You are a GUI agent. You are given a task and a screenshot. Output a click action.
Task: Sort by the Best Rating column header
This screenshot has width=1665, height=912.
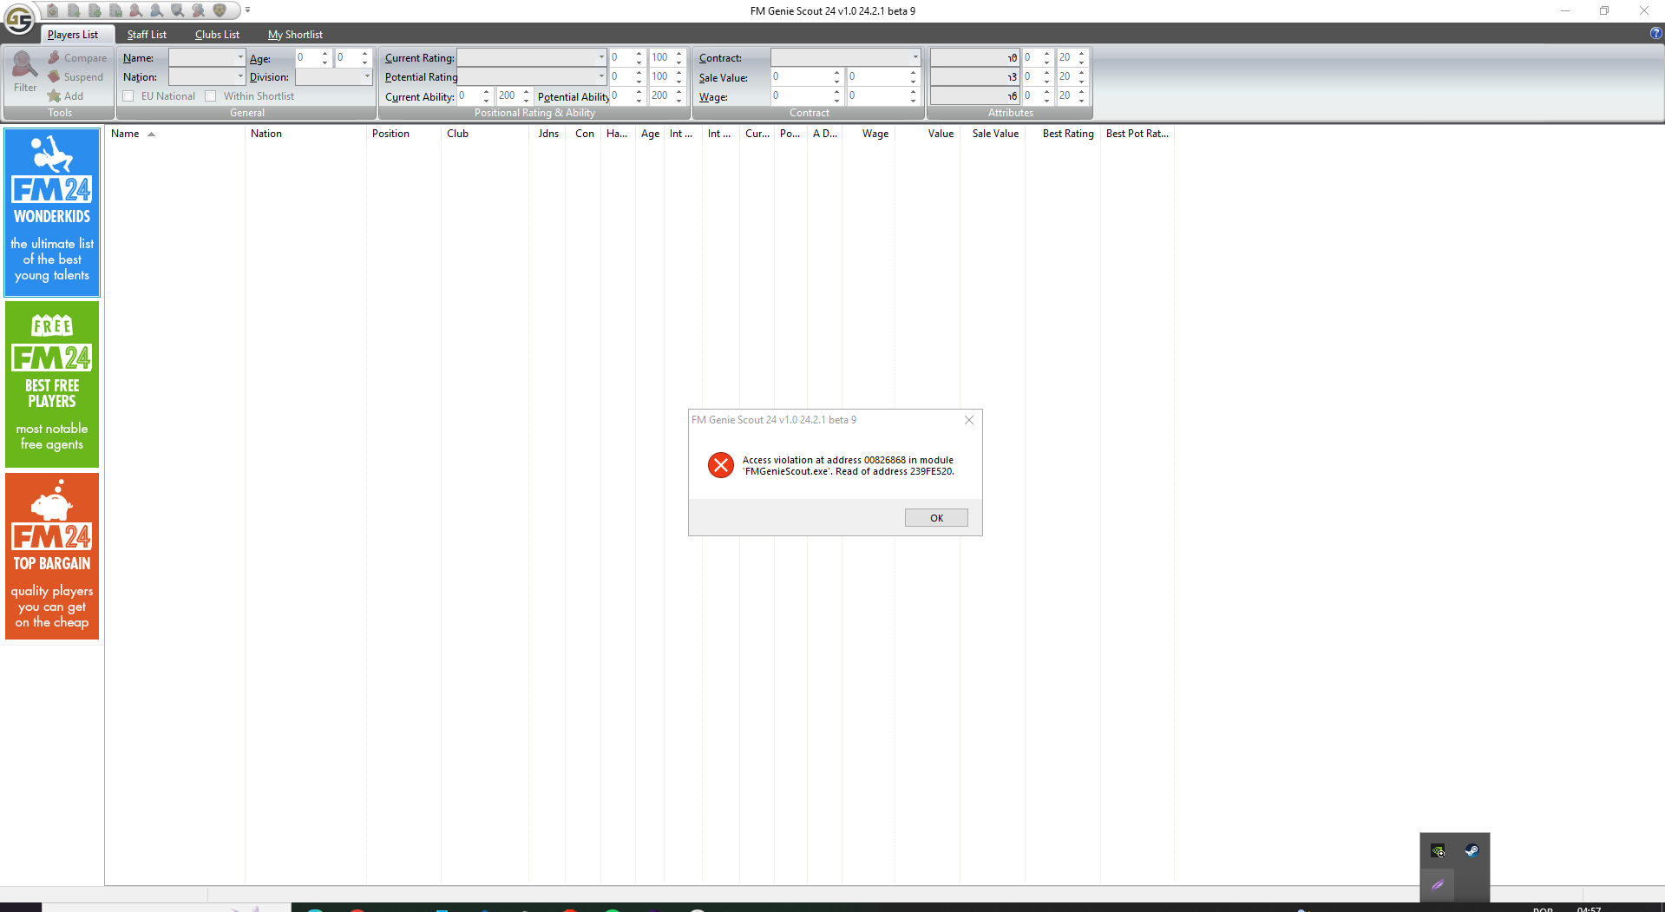click(x=1063, y=134)
